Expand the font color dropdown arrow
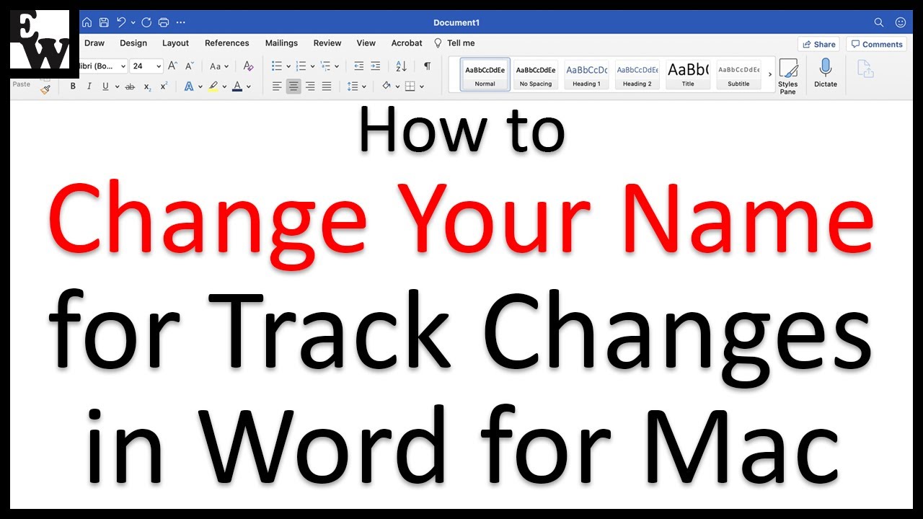This screenshot has height=519, width=923. pyautogui.click(x=249, y=86)
